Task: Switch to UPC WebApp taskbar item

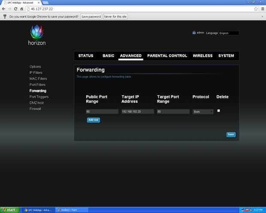Action: click(38, 210)
